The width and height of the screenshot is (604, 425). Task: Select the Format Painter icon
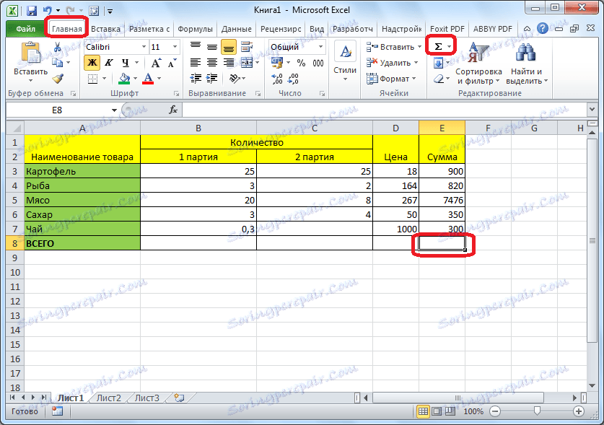coord(58,78)
